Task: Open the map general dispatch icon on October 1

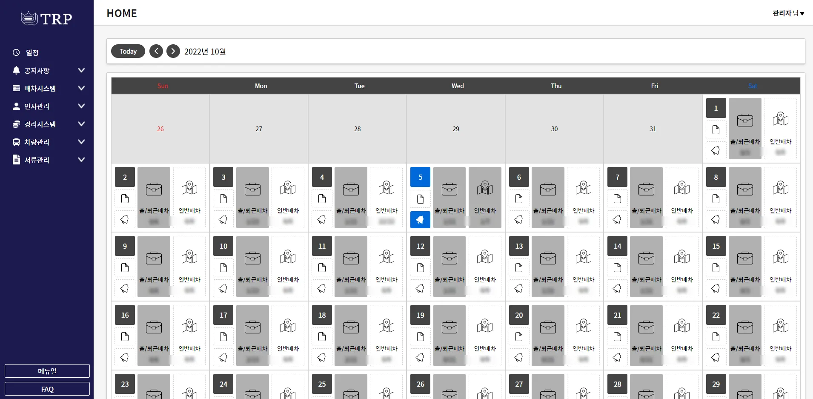Action: coord(780,120)
